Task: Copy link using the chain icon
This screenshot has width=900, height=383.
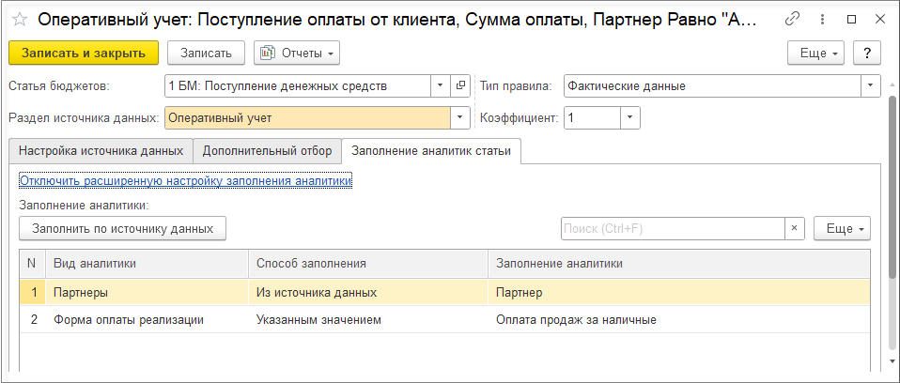Action: coord(792,20)
